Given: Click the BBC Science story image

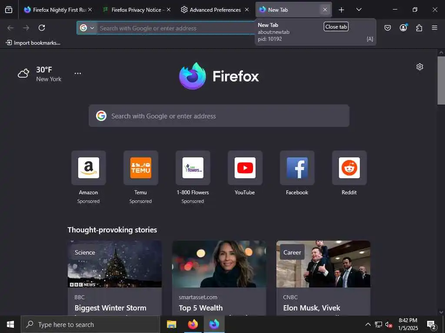Looking at the screenshot, I should (115, 264).
